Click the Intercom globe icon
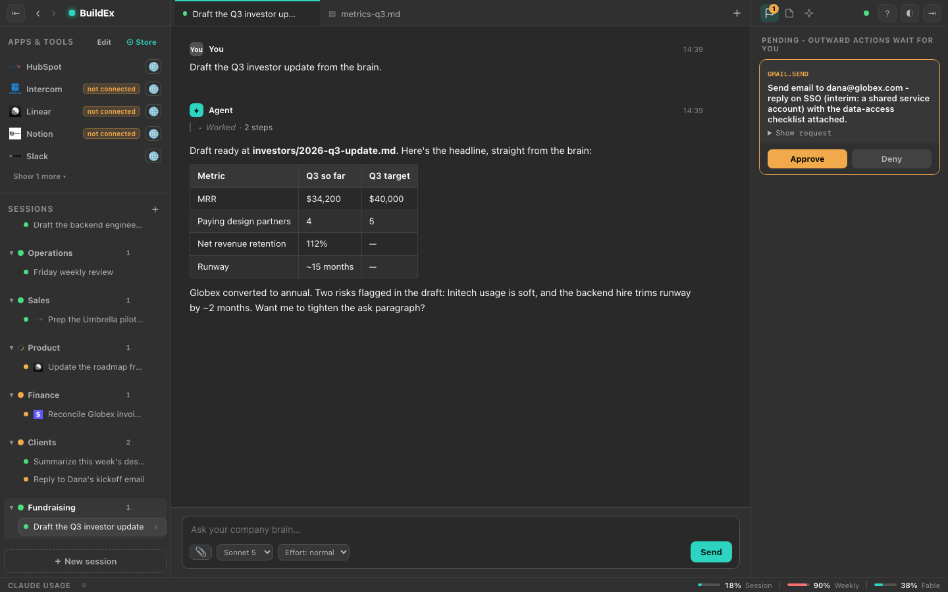Screen dimensions: 948x592 153,89
